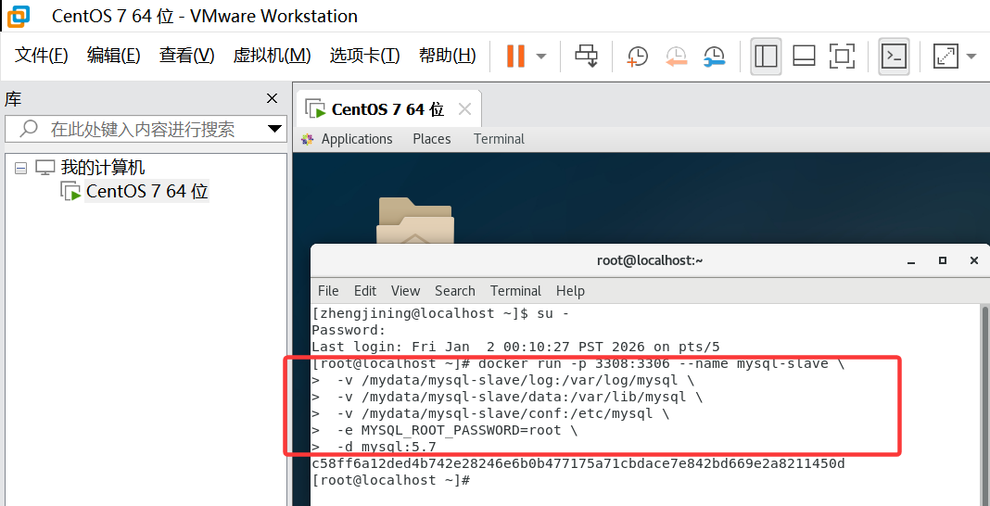Click the docker run -p 3308:3306 line
Screen dimensions: 990x506
(x=578, y=363)
